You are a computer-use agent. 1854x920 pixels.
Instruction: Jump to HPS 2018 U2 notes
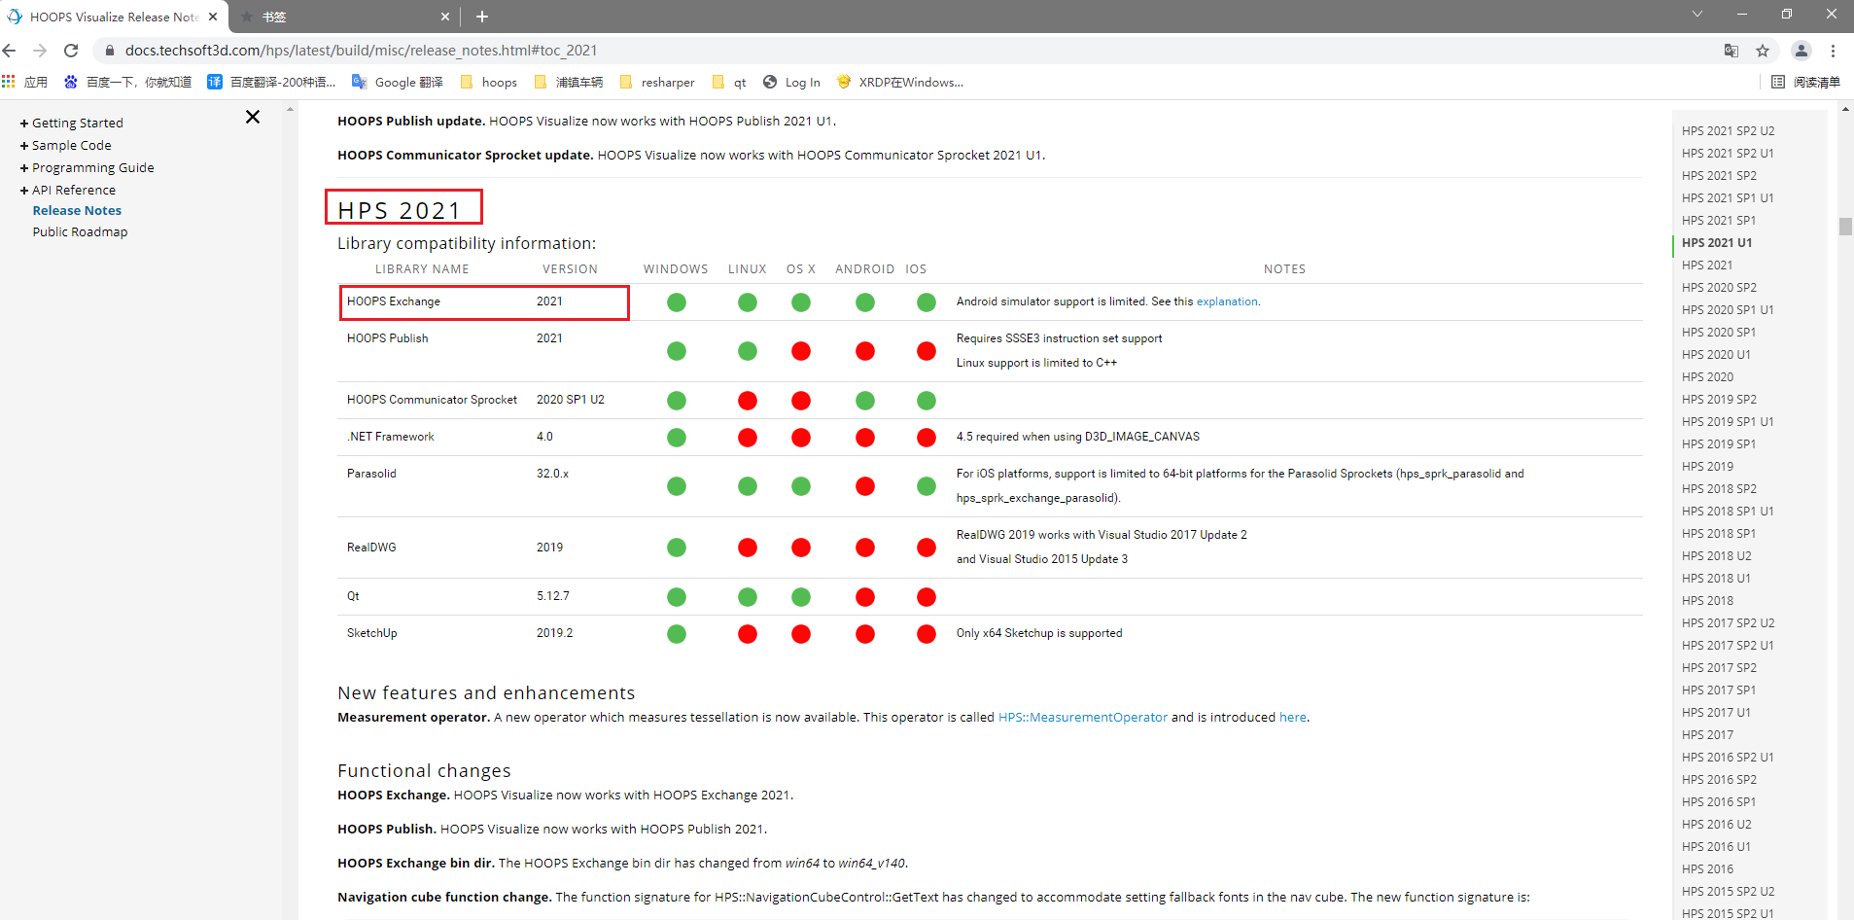(1716, 555)
